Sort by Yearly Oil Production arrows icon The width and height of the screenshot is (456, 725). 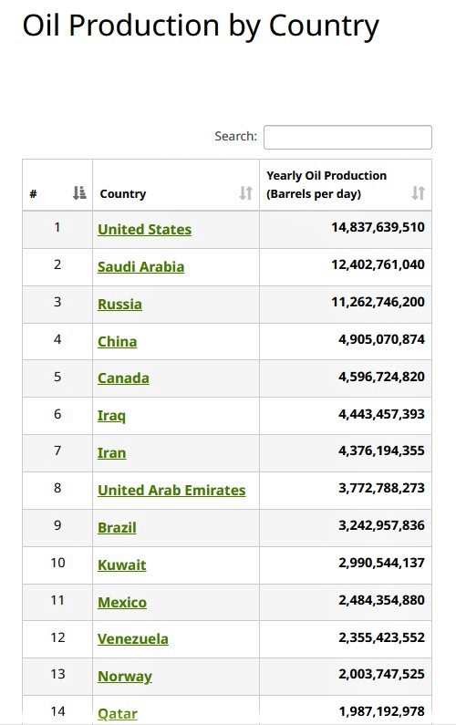[x=418, y=192]
